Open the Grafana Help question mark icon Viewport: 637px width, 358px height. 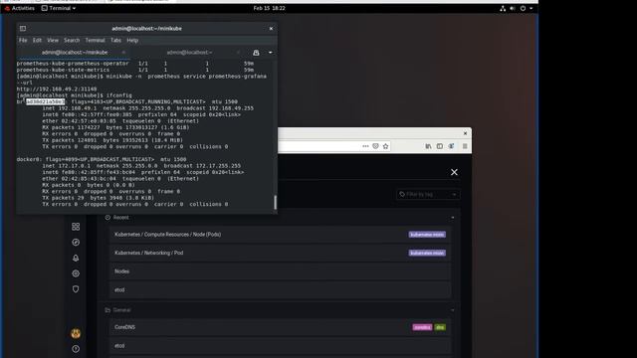coord(76,349)
